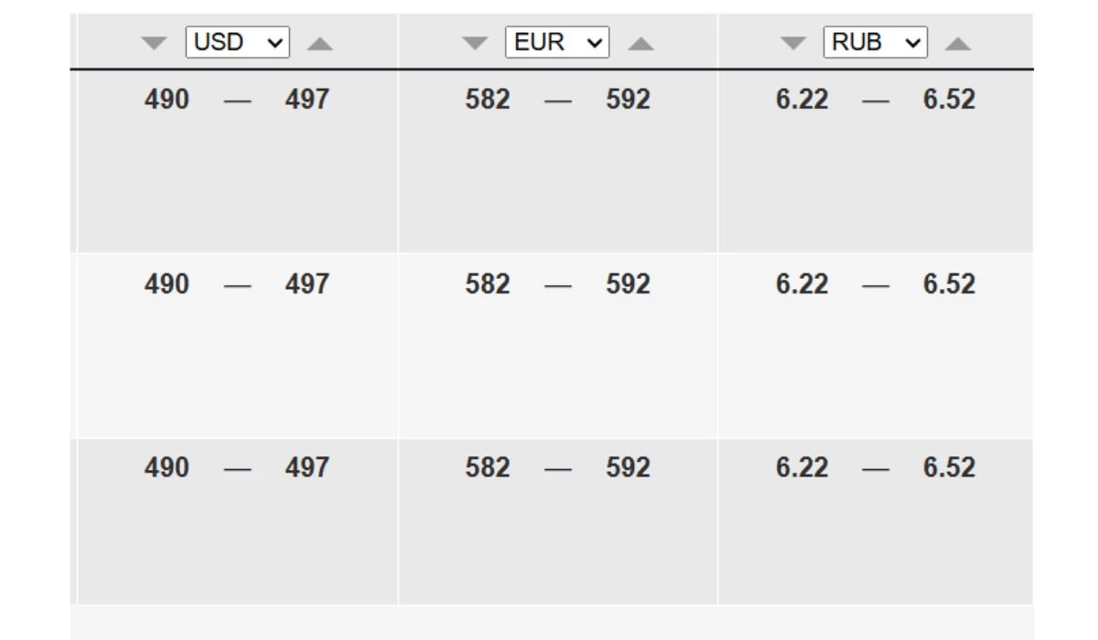Screen dimensions: 1098x640
Task: Click the 582 EUR value in first row
Action: (x=488, y=99)
